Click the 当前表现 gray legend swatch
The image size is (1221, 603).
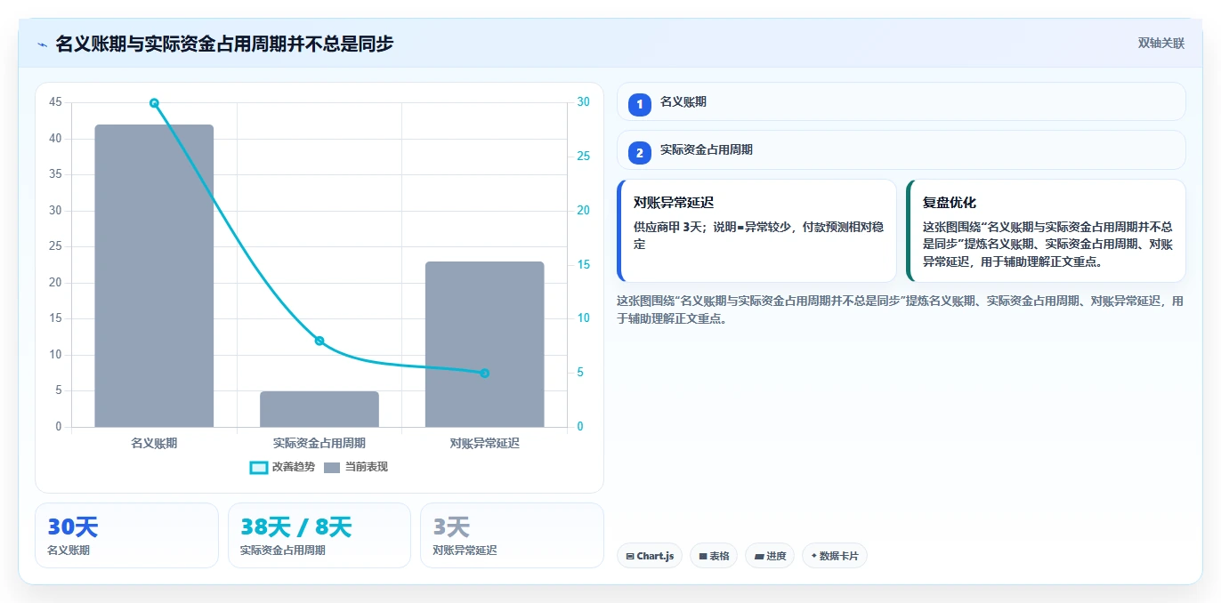tap(332, 467)
